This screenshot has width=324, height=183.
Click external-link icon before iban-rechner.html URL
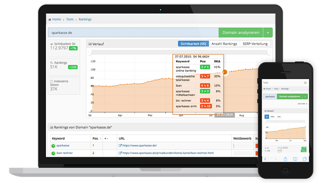(x=120, y=153)
